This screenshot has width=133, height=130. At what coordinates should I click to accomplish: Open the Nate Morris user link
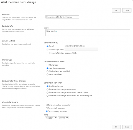tap(51, 31)
